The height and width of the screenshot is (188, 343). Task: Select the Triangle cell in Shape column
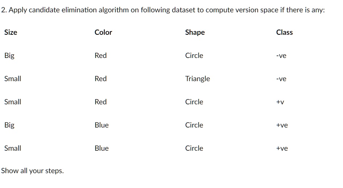pyautogui.click(x=198, y=79)
